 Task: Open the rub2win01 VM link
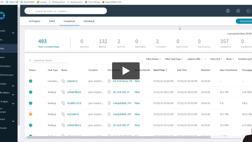click(73, 114)
